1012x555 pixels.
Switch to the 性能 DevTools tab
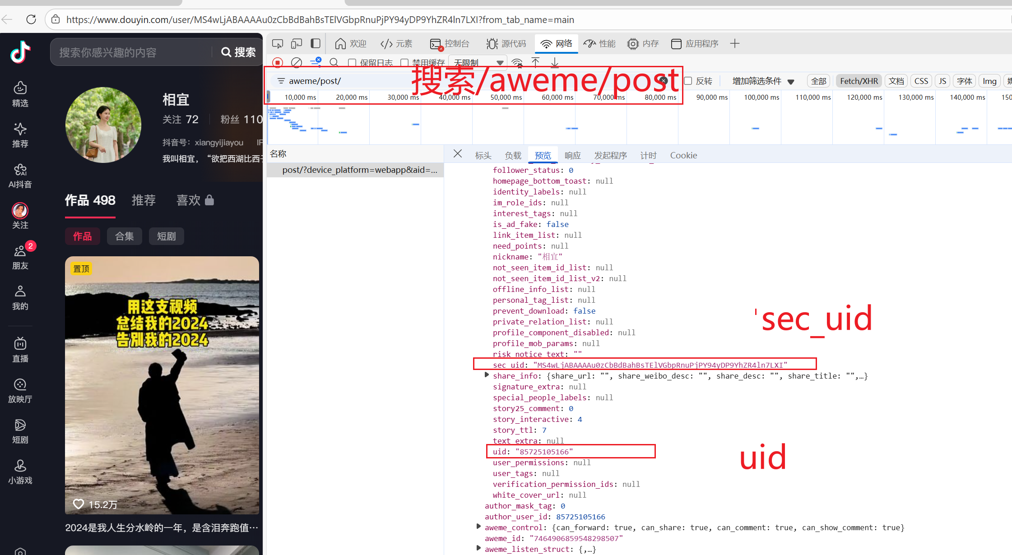point(599,44)
